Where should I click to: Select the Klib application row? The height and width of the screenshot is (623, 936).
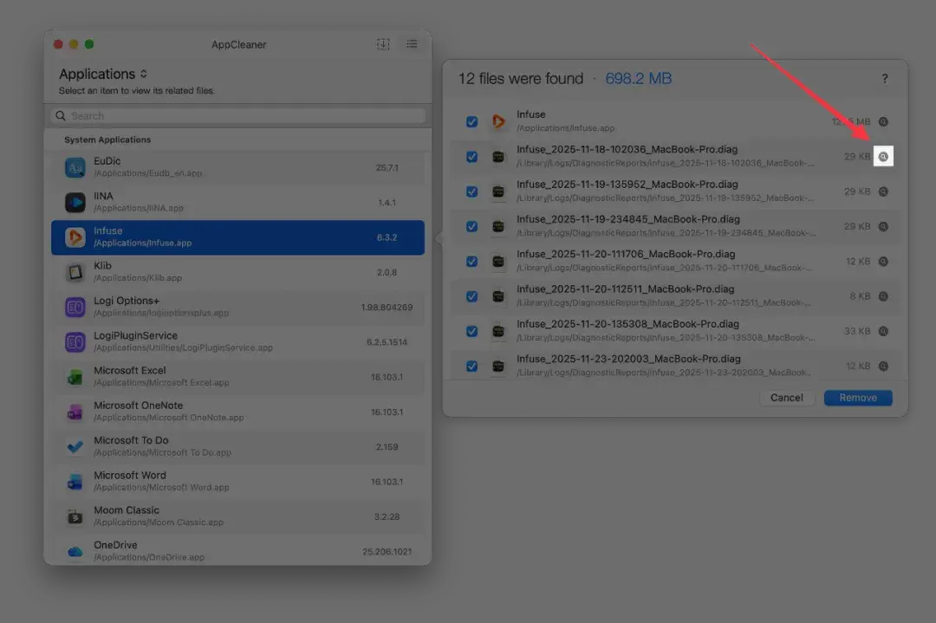[x=237, y=272]
